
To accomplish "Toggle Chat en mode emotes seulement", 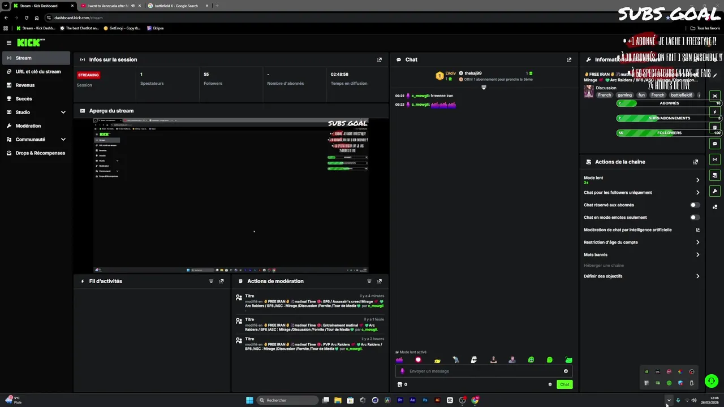I will click(x=695, y=217).
